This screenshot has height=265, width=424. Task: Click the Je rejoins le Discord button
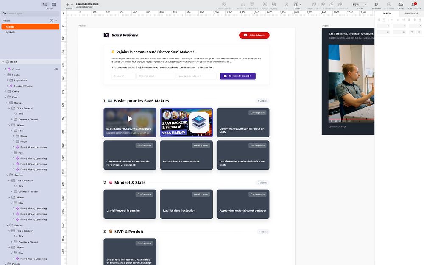coord(238,76)
